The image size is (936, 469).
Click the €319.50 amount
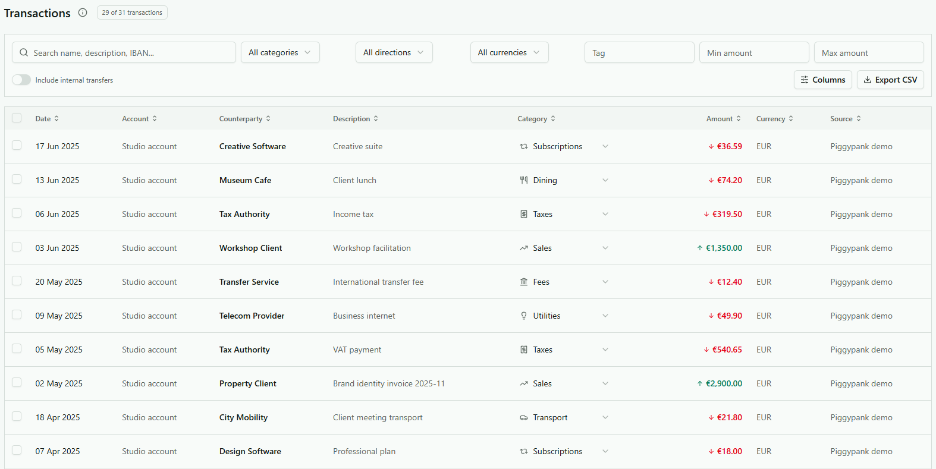[x=727, y=214]
